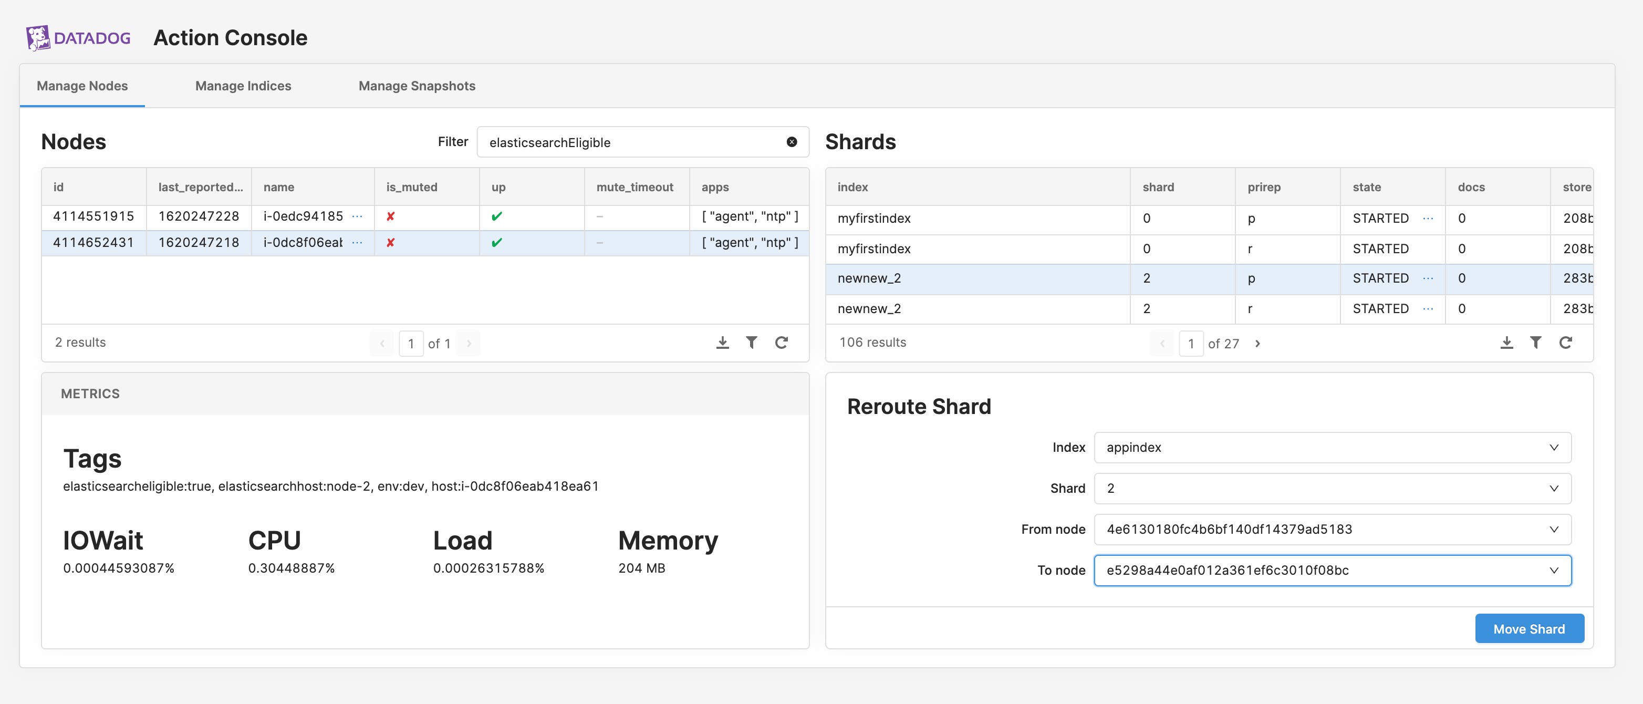The image size is (1643, 704).
Task: Open the filter options for the Shards table
Action: pyautogui.click(x=1536, y=343)
